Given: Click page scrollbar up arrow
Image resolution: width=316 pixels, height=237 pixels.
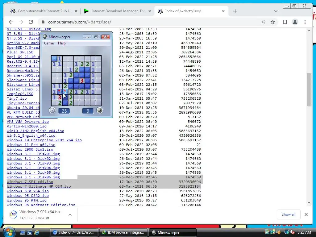Looking at the screenshot, I should (309, 31).
